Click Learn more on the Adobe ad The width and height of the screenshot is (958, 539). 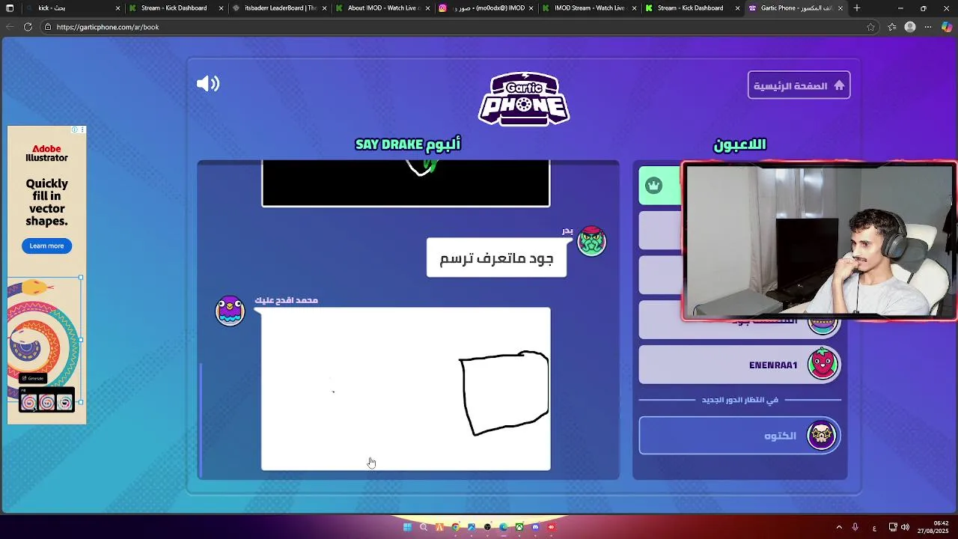coord(46,246)
